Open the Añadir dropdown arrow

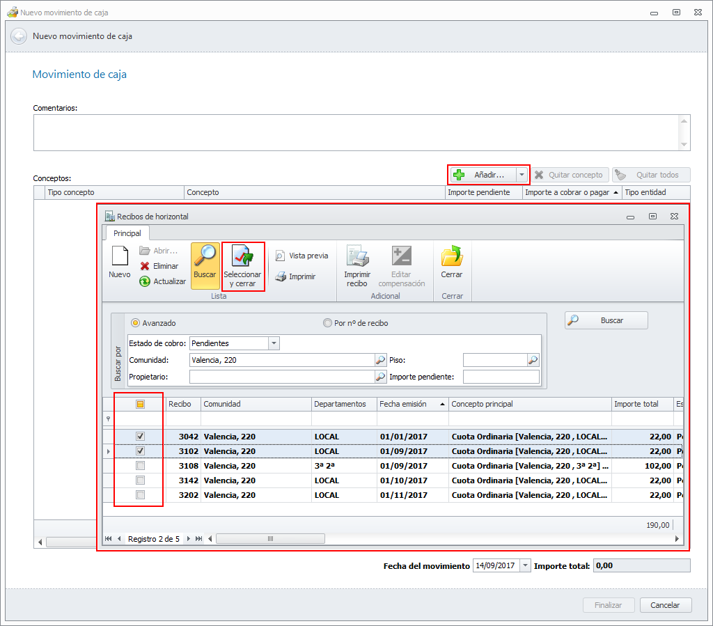click(522, 175)
